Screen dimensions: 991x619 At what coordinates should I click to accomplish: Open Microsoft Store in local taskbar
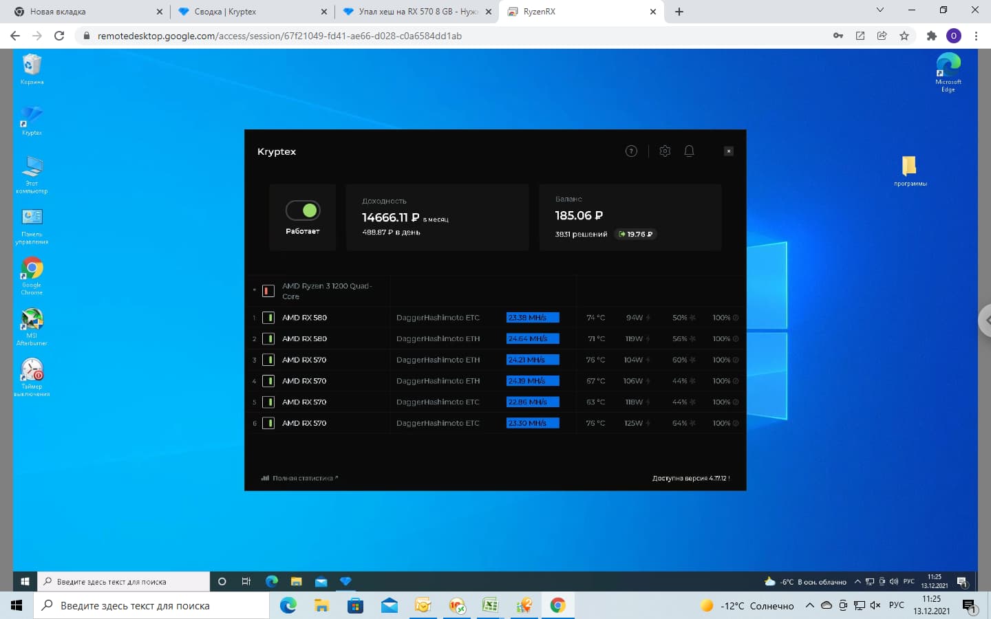pos(355,605)
